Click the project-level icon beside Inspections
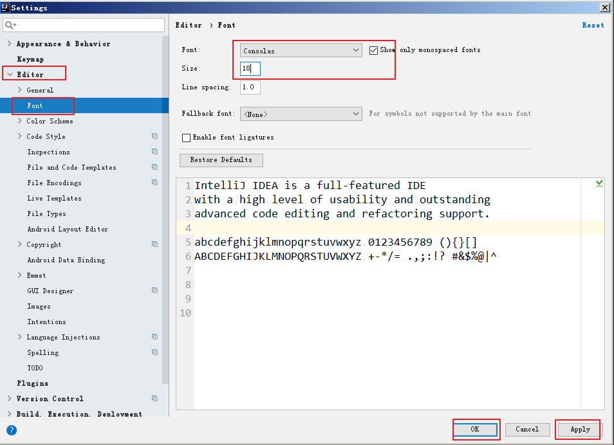The height and width of the screenshot is (445, 614). click(x=154, y=152)
